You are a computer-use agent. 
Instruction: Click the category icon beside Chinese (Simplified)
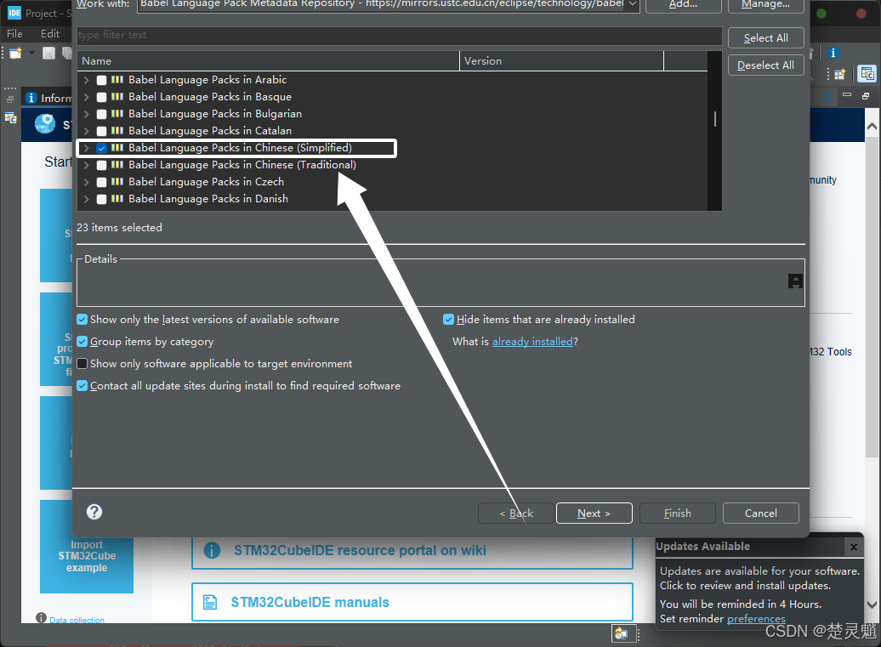coord(117,148)
